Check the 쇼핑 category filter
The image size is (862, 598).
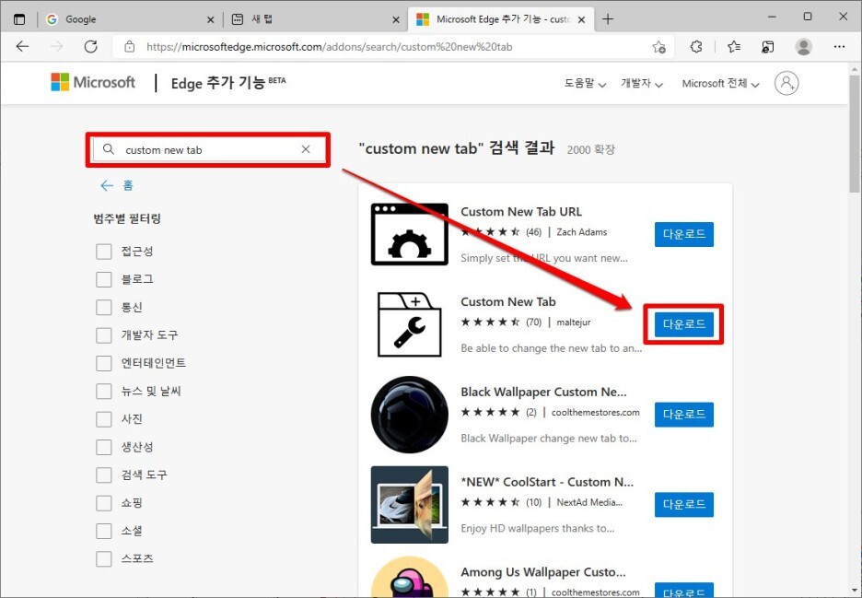(x=104, y=503)
